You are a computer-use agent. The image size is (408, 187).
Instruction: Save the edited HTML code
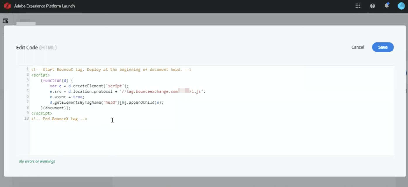tap(383, 47)
